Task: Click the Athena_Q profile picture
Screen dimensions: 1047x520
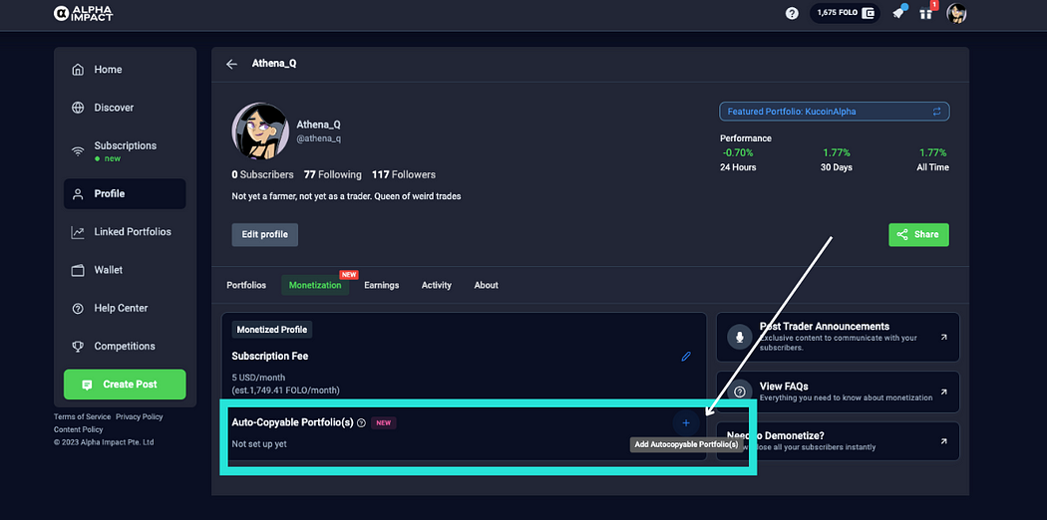Action: (x=259, y=131)
